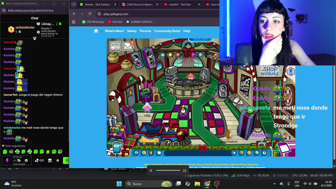Reload the play.cplegacy.com page

point(90,14)
